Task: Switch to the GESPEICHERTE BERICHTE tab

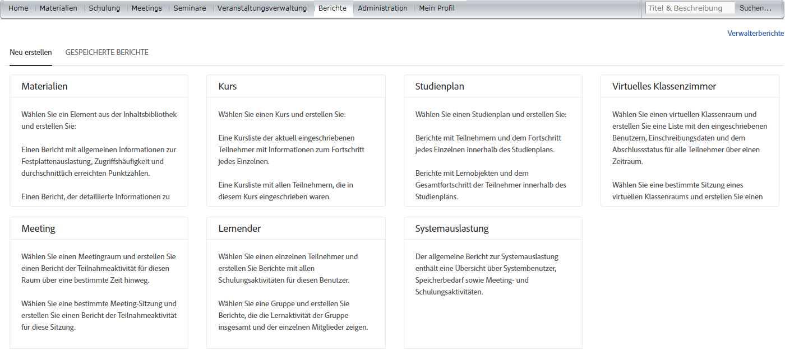Action: [x=107, y=53]
